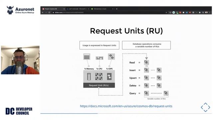Click the slides.com address bar URL
Image resolution: width=213 pixels, height=120 pixels.
coord(69,13)
